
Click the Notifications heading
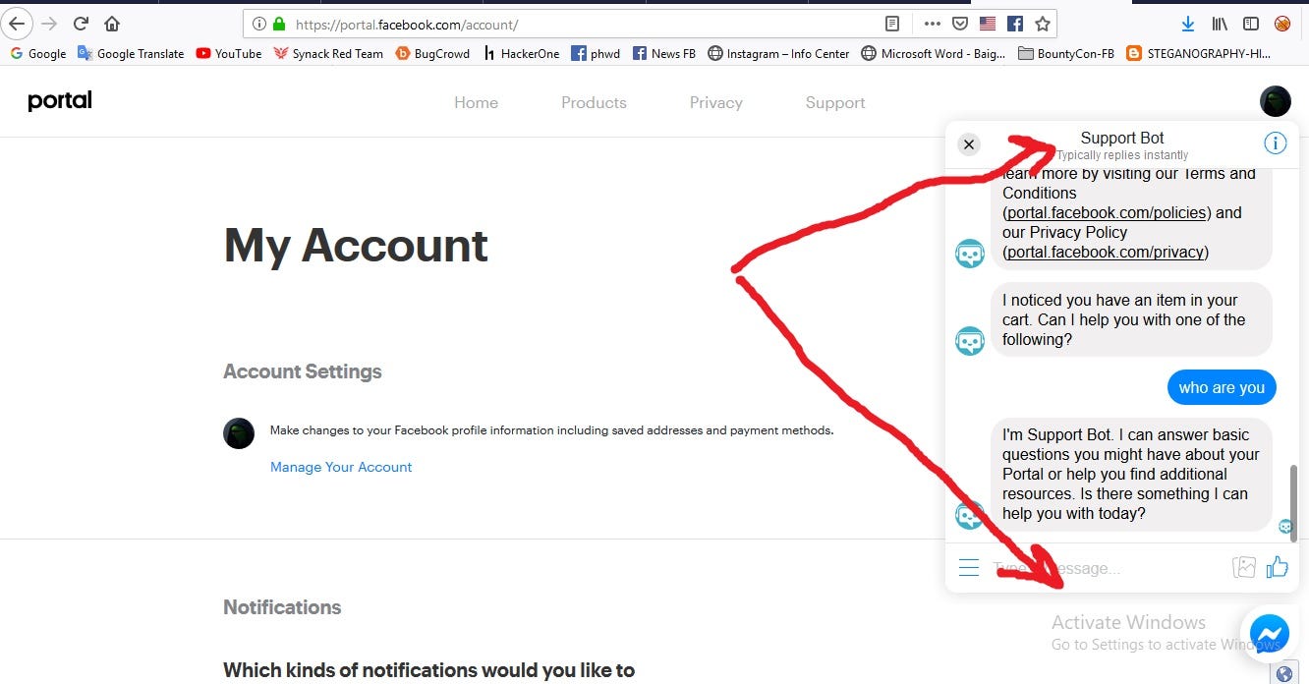pos(282,607)
